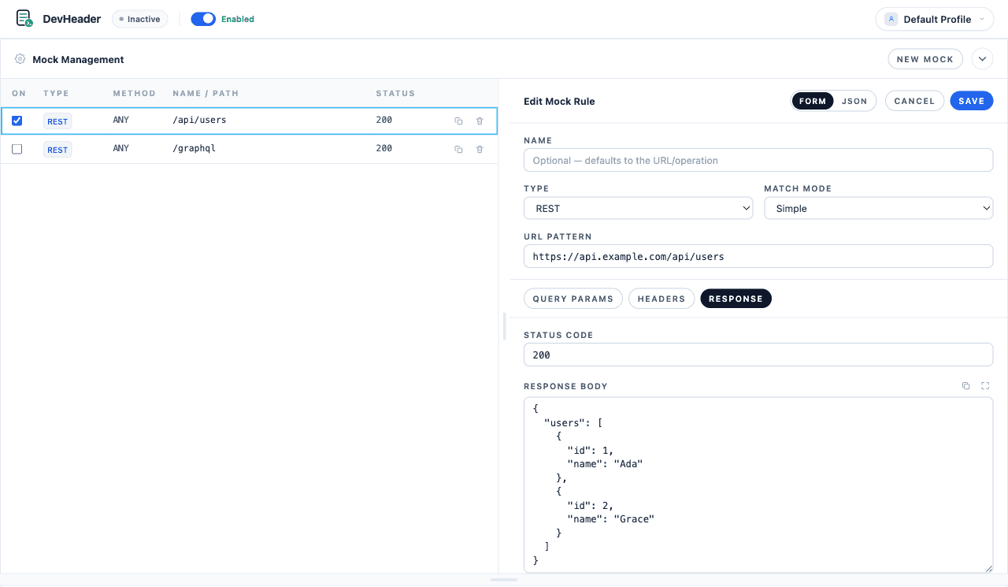
Task: Delete the /api/users mock rule
Action: coord(480,121)
